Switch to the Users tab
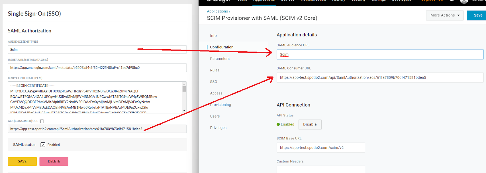Screen dimensions: 486x173 coord(215,116)
